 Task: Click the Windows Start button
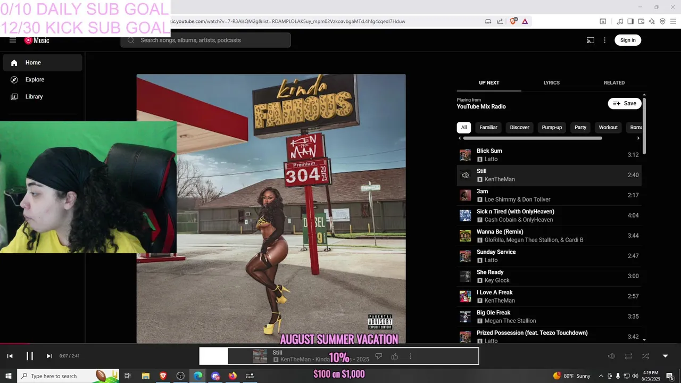9,376
